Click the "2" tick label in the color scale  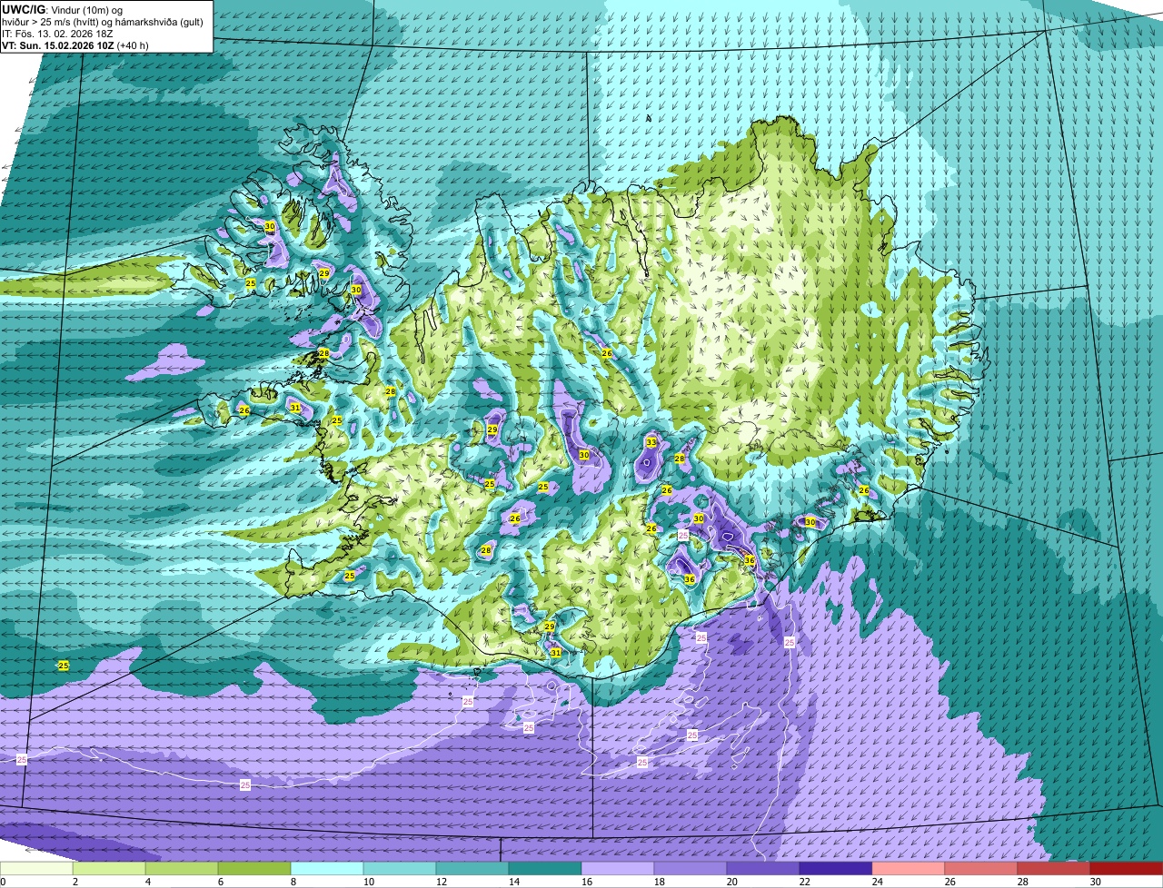[x=75, y=882]
